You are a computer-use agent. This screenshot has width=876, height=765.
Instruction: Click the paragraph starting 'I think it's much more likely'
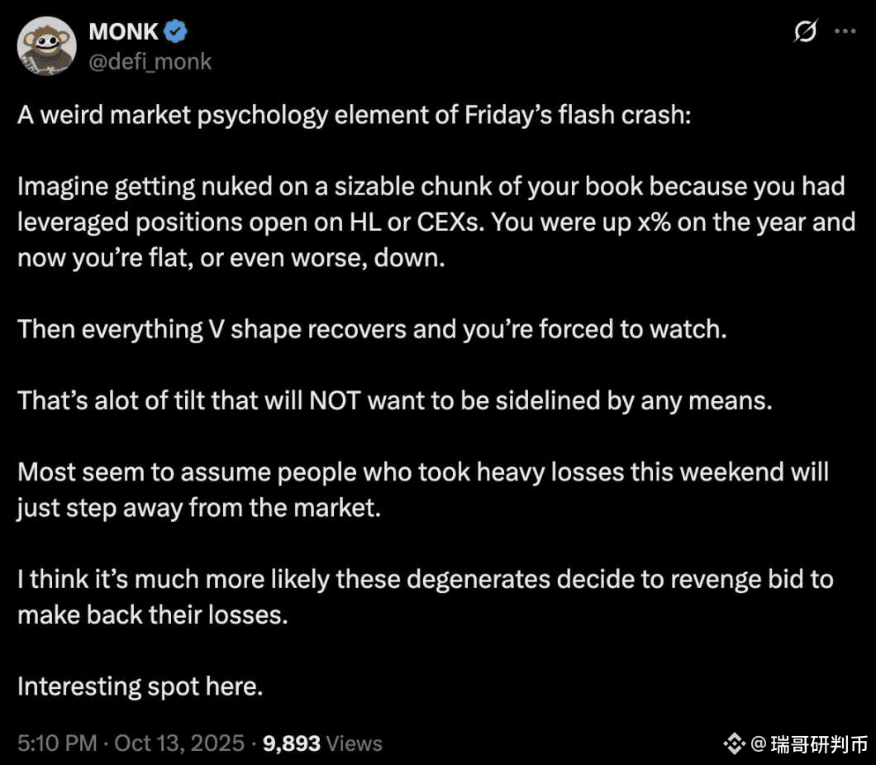click(425, 596)
